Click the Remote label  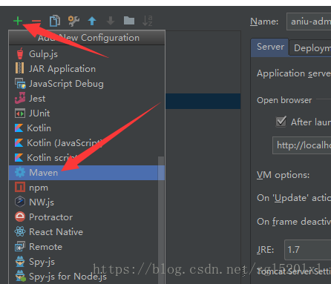tap(45, 247)
